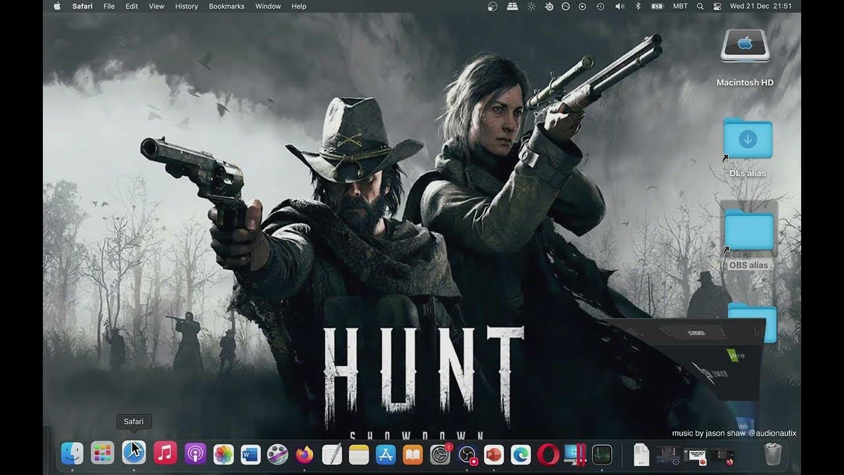
Task: Open the File menu
Action: pyautogui.click(x=109, y=6)
